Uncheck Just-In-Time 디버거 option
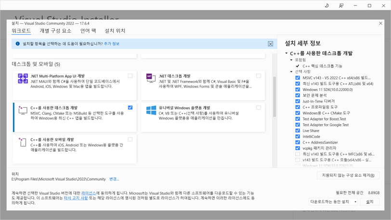 pyautogui.click(x=298, y=101)
